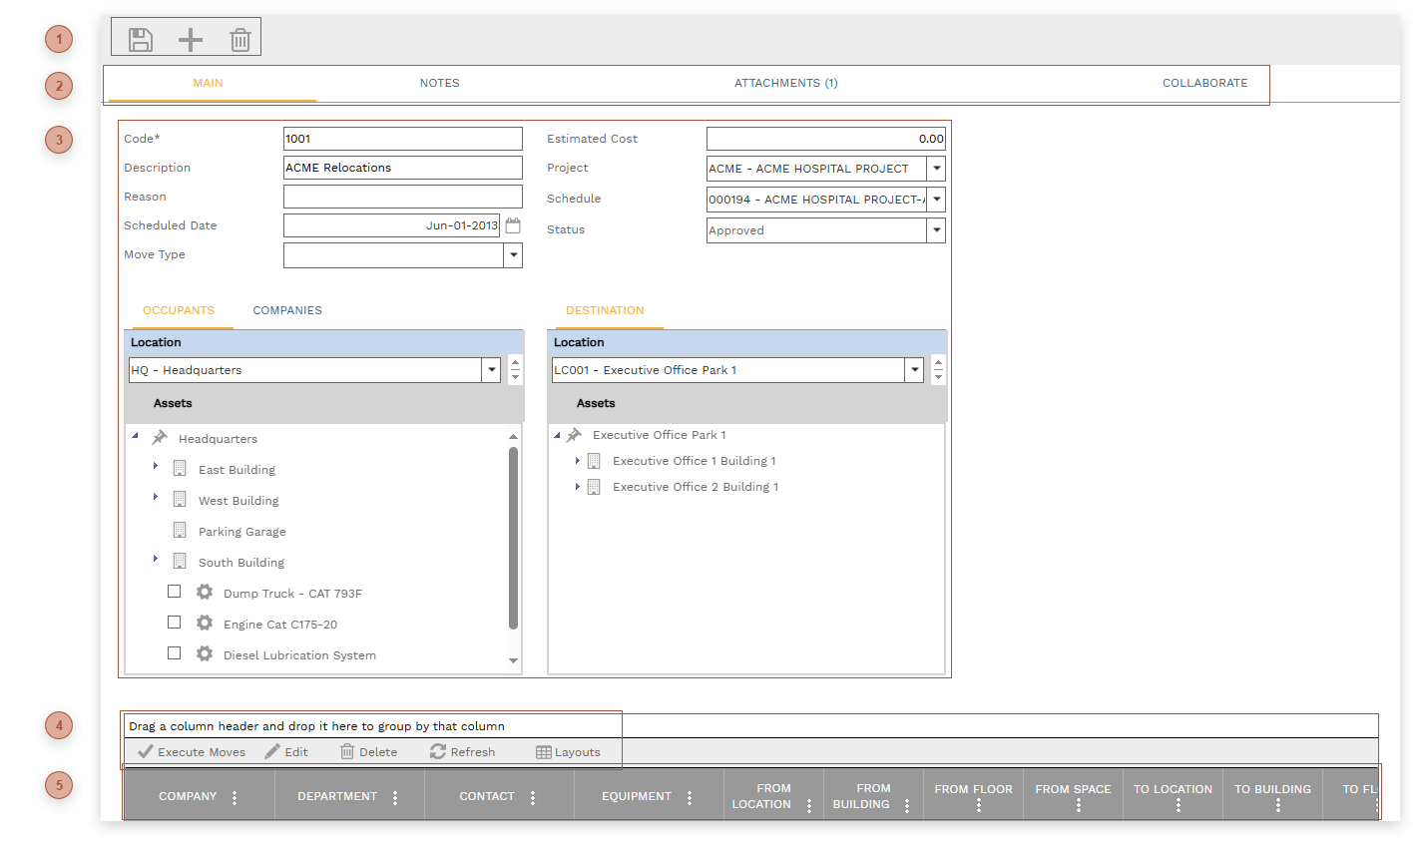The image size is (1419, 845).
Task: Click the Execute Moves button
Action: pyautogui.click(x=192, y=752)
